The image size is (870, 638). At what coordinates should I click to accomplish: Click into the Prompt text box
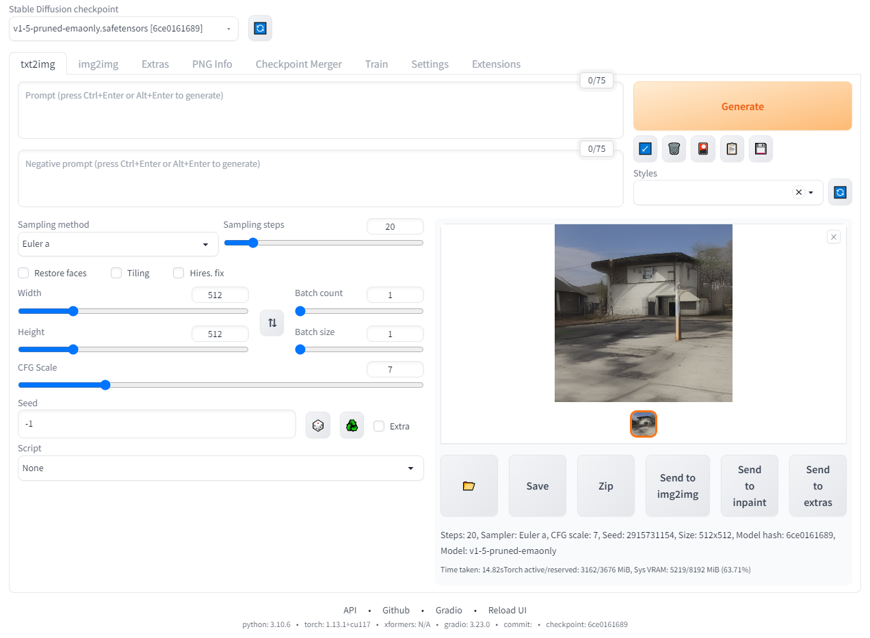320,110
